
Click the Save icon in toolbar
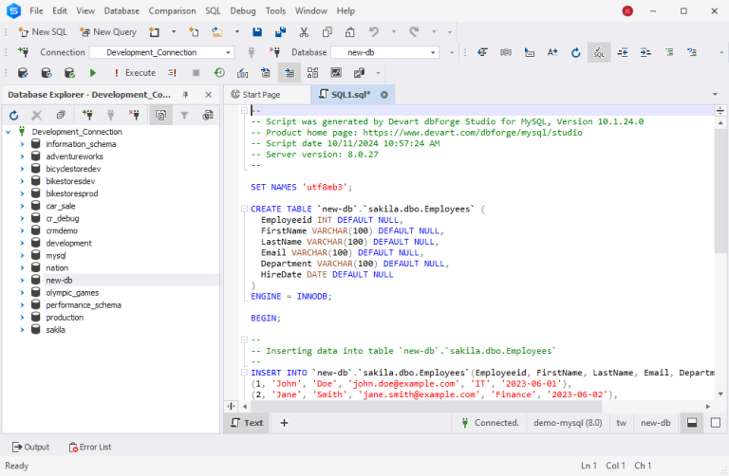[256, 32]
